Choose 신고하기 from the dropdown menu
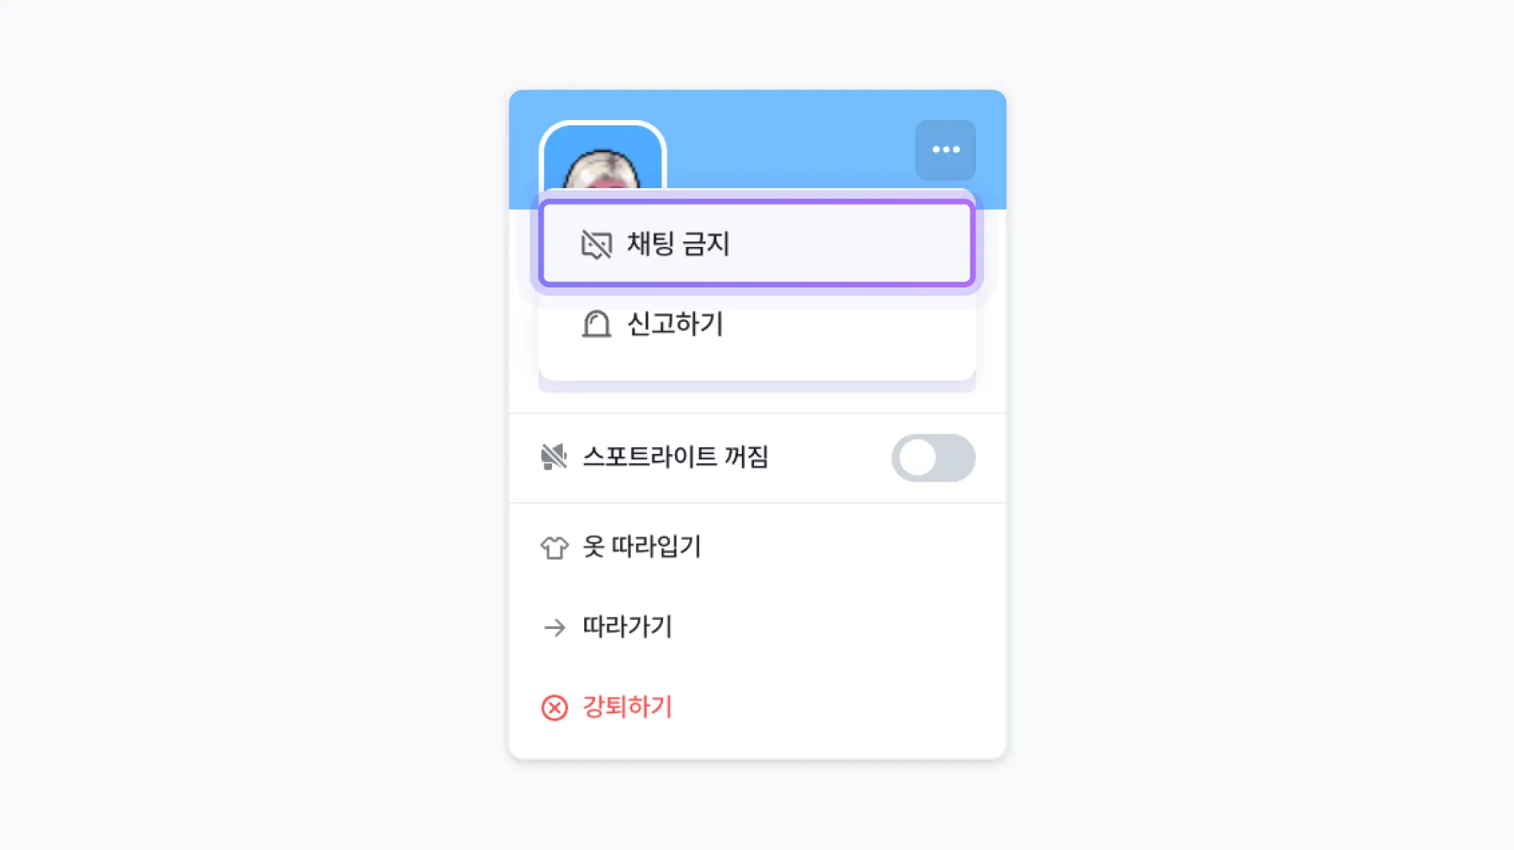This screenshot has height=850, width=1514. 675,324
